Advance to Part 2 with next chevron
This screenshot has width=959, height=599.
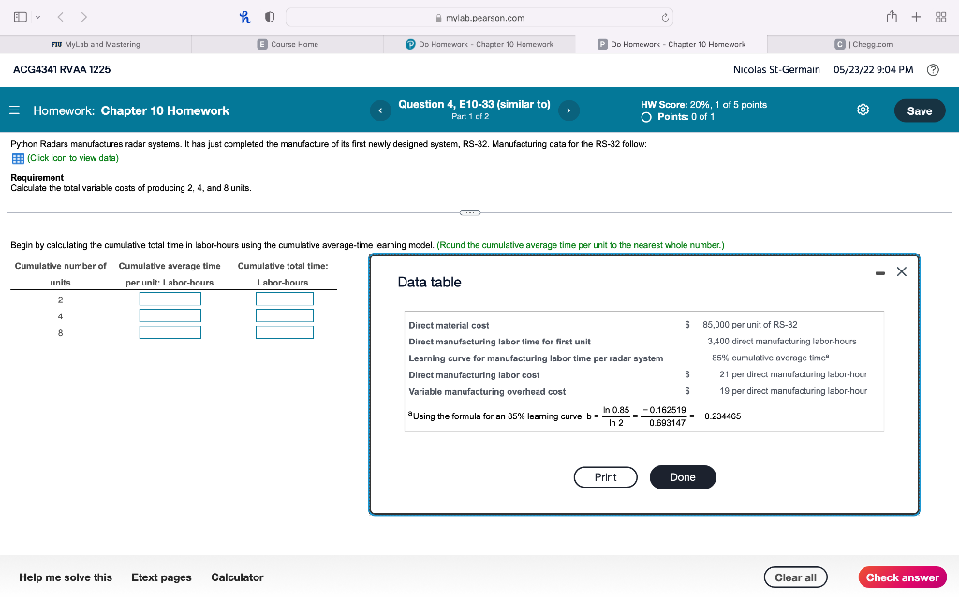pyautogui.click(x=568, y=110)
